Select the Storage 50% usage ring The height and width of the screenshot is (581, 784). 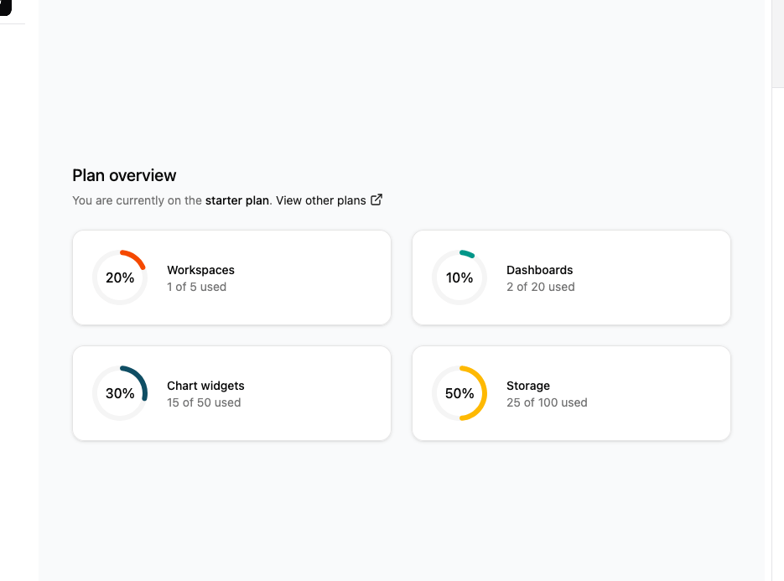tap(459, 393)
